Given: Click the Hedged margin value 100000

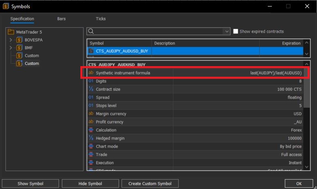Looking at the screenshot, I should tap(294, 138).
